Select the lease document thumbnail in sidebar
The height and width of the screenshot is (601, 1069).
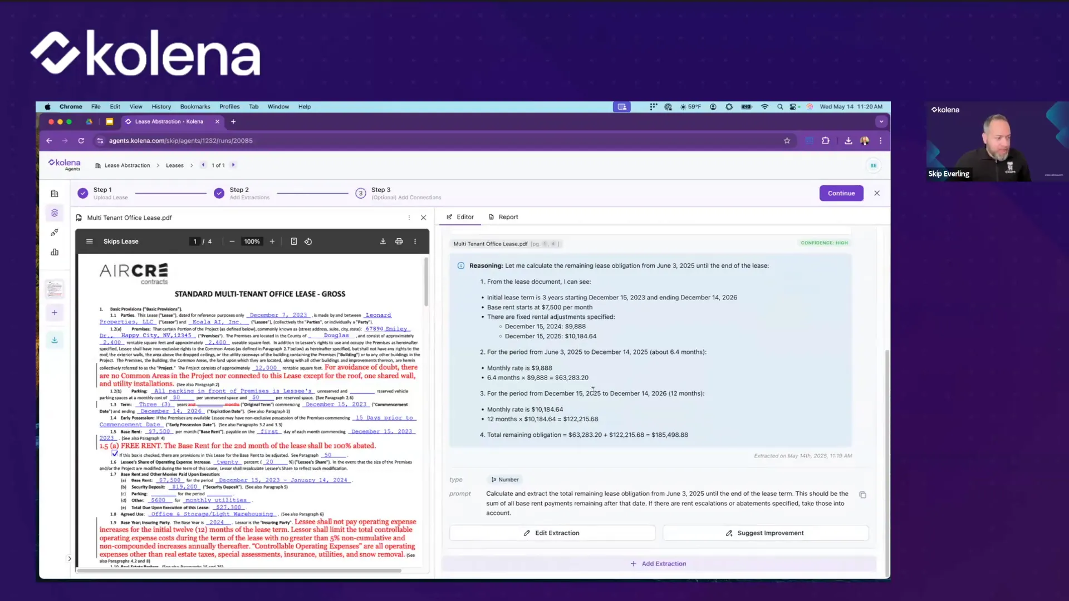[x=55, y=289]
